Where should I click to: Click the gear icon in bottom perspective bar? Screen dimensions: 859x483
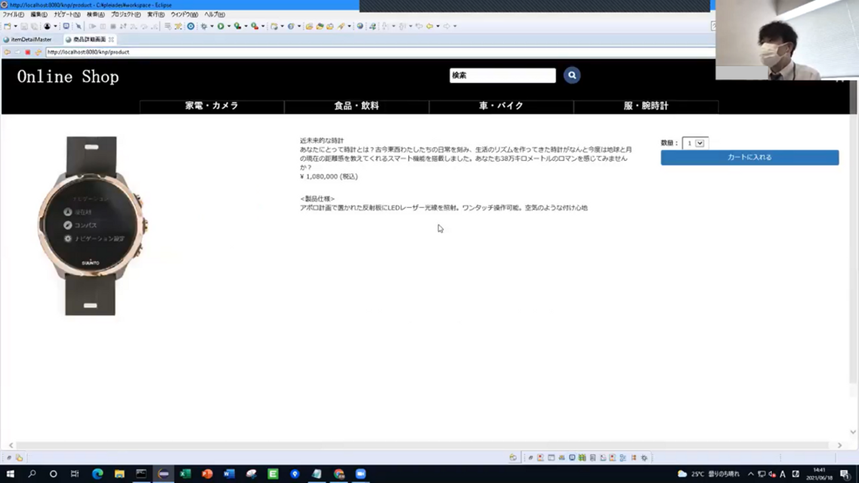pyautogui.click(x=644, y=458)
